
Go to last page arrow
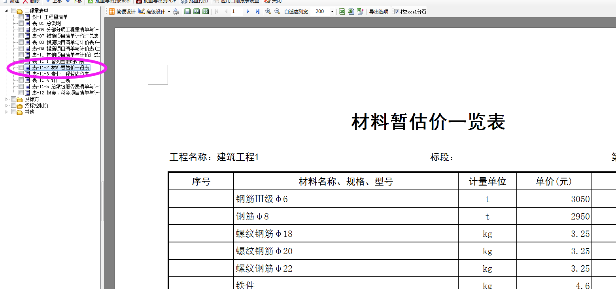coord(257,11)
